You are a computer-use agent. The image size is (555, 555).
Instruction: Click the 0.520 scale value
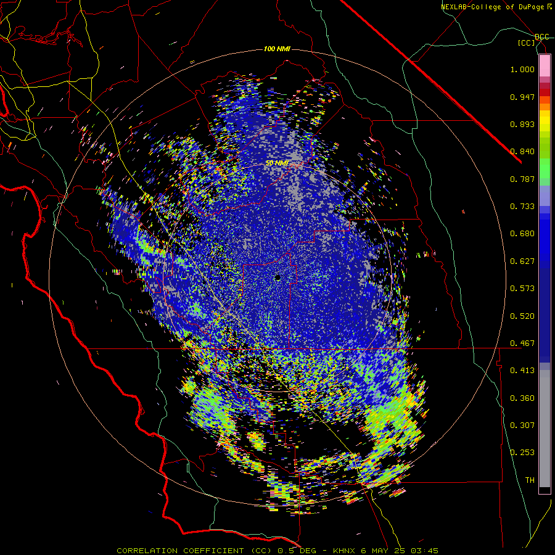point(522,316)
